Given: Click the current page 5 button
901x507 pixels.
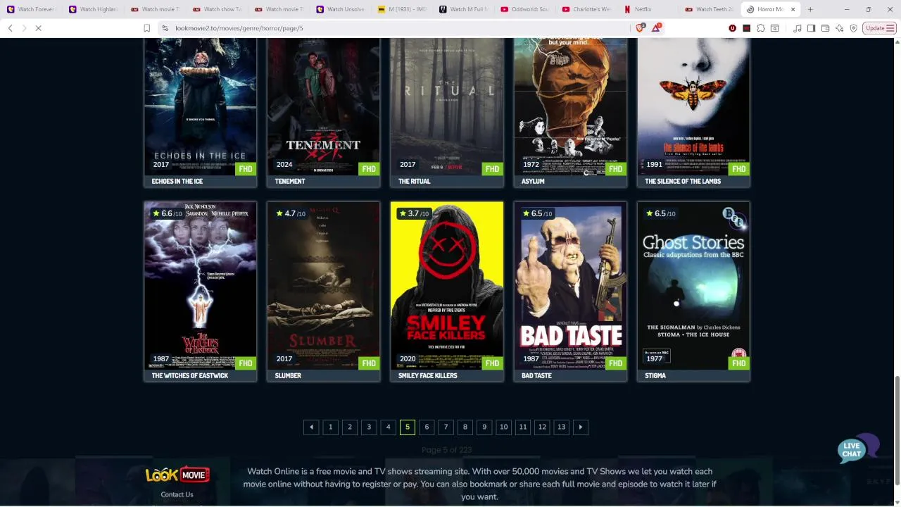Looking at the screenshot, I should point(408,427).
